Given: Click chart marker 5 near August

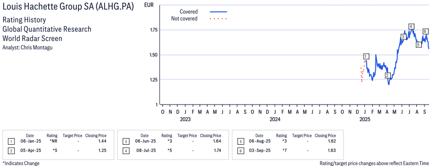Looking at the screenshot, I should click(x=419, y=44).
